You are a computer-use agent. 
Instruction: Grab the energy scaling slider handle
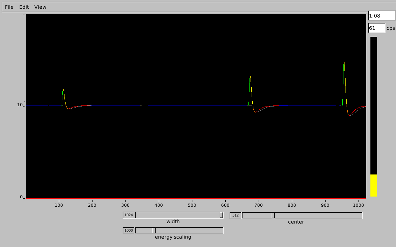154,230
